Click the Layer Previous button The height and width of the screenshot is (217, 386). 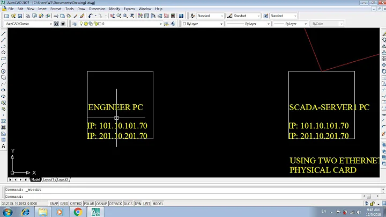173,24
